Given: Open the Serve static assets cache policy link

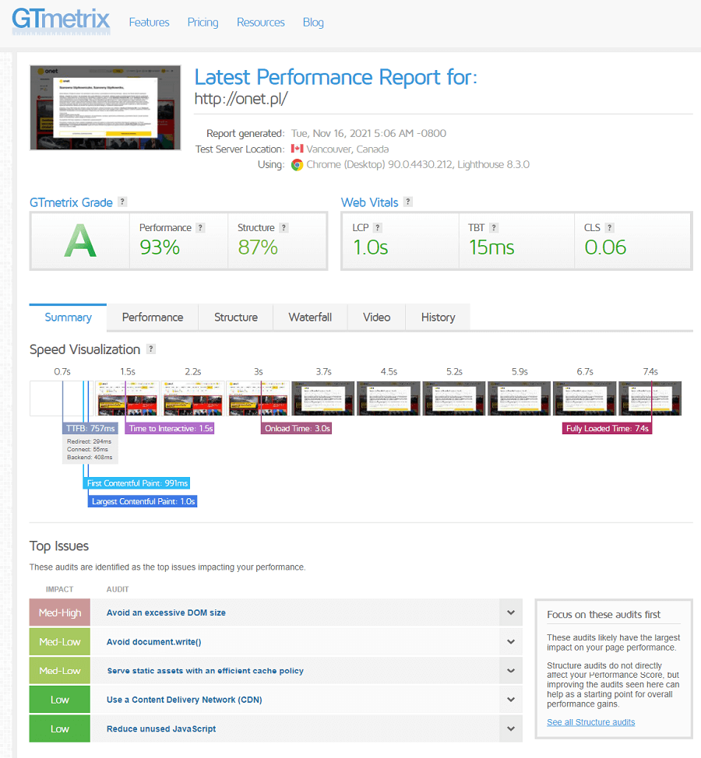Looking at the screenshot, I should click(205, 671).
